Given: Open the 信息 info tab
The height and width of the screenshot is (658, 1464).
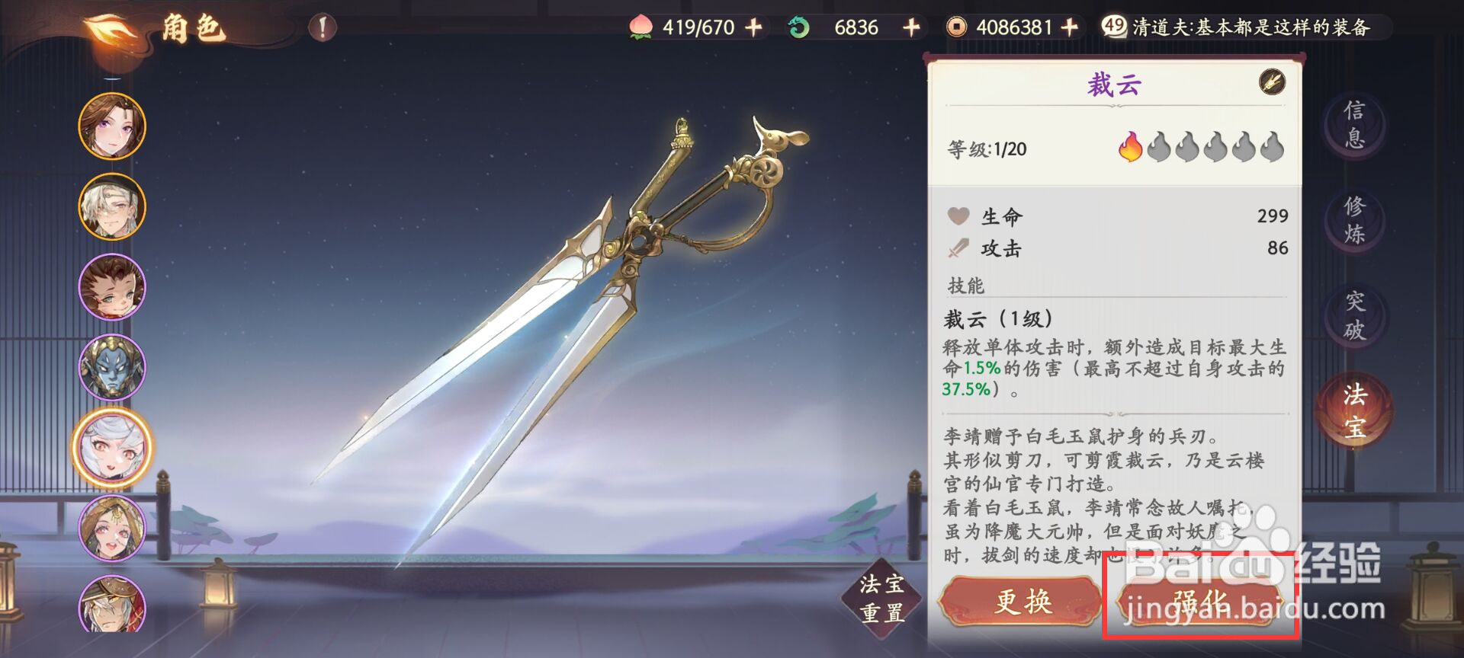Looking at the screenshot, I should (x=1354, y=124).
